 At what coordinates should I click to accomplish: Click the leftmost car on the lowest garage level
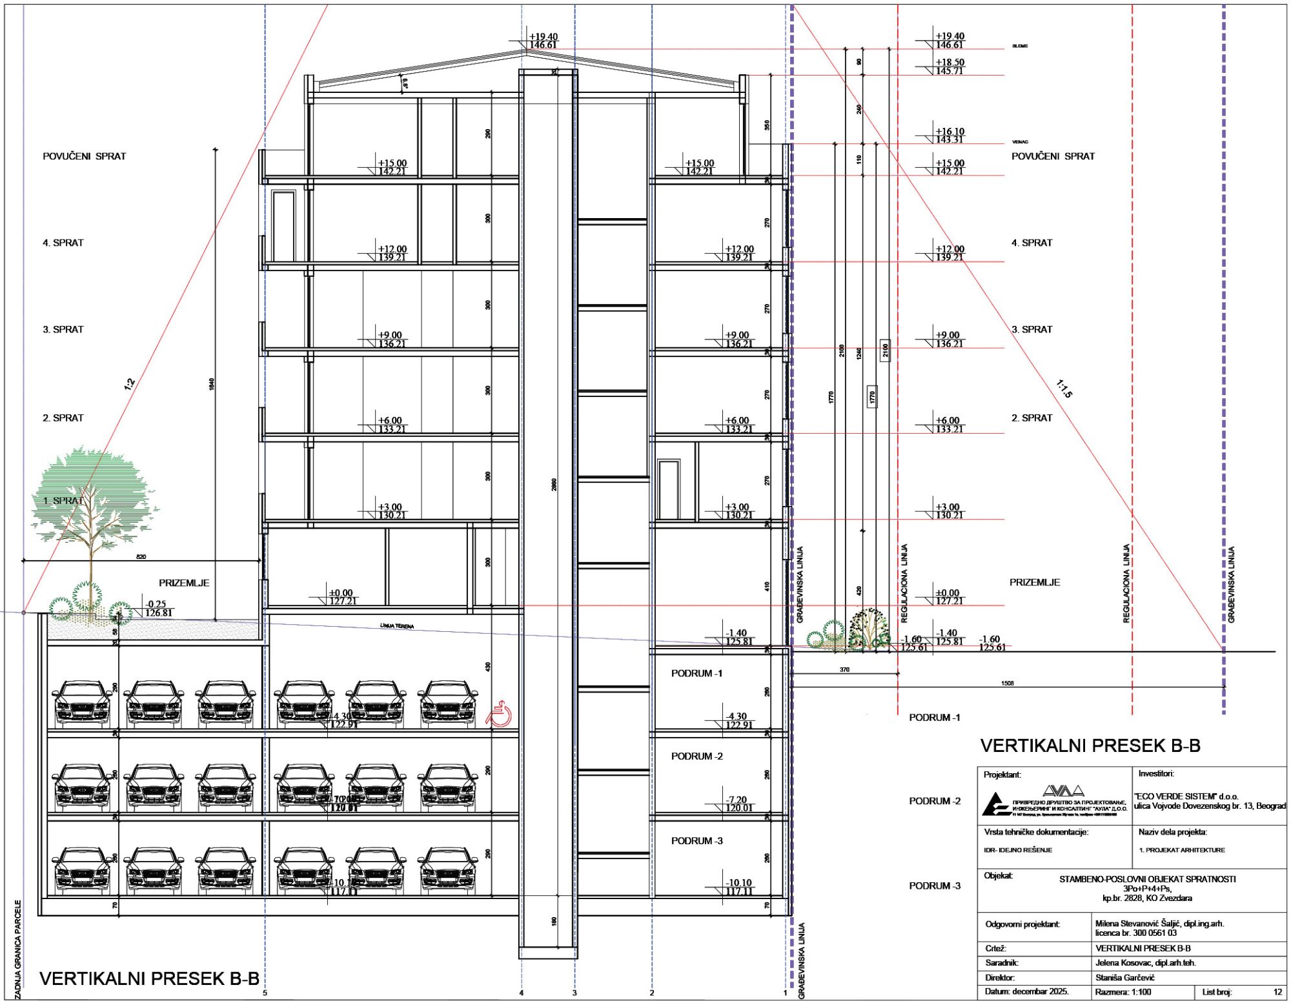pyautogui.click(x=82, y=871)
